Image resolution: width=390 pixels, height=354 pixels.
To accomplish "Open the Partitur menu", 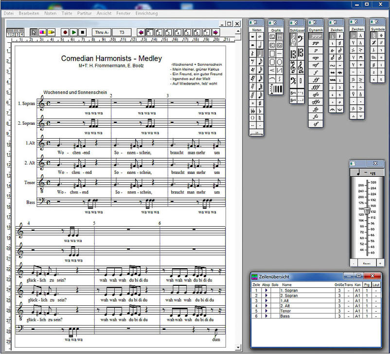I will pyautogui.click(x=85, y=13).
